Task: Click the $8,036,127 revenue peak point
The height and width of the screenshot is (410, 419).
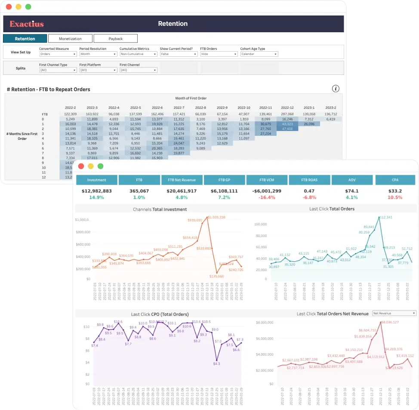Action: tap(381, 323)
